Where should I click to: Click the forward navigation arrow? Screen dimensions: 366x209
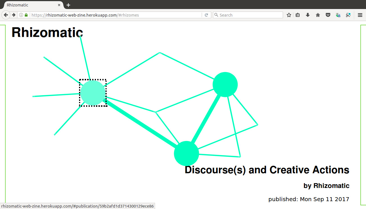[14, 15]
